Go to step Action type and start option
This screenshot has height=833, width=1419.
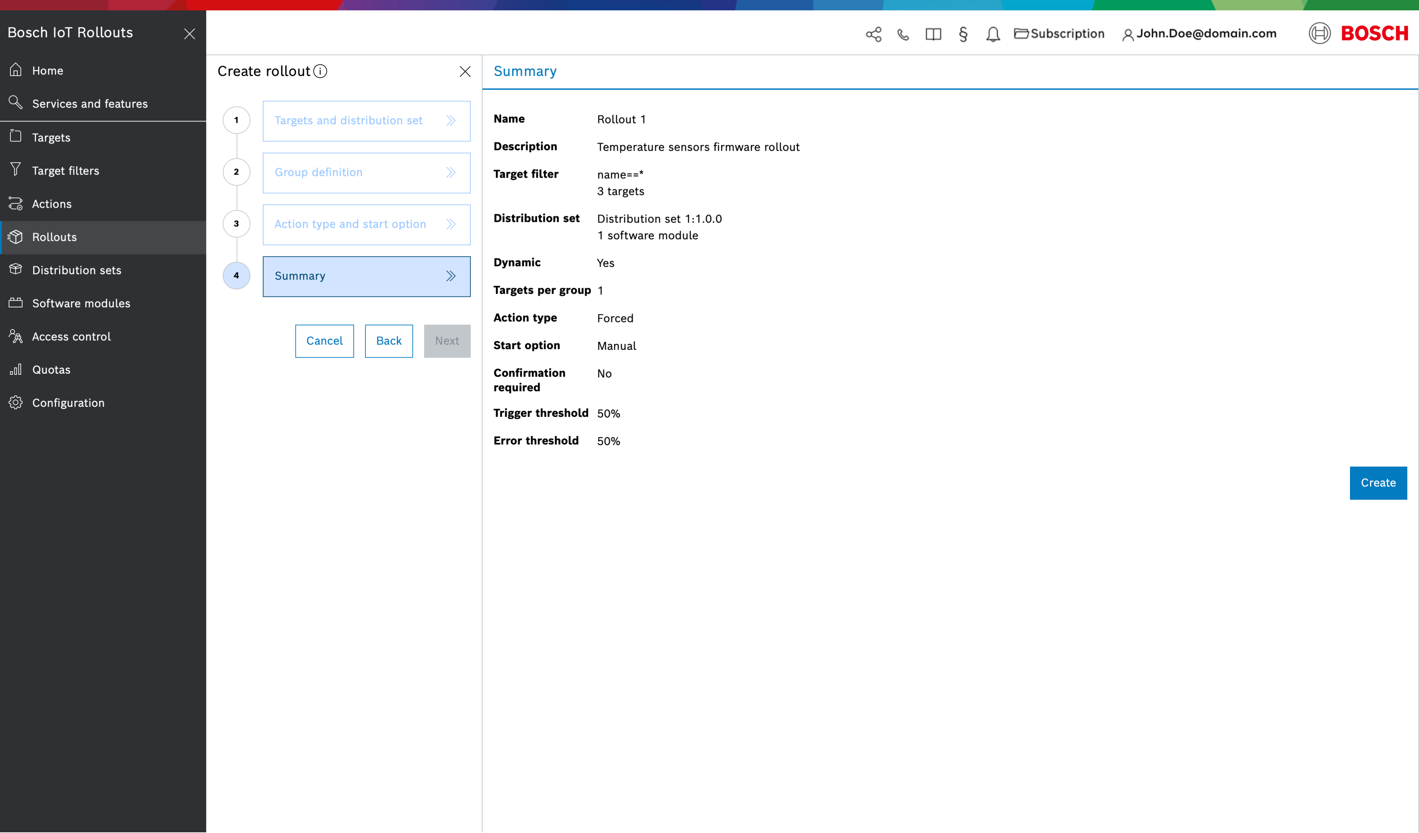tap(366, 224)
